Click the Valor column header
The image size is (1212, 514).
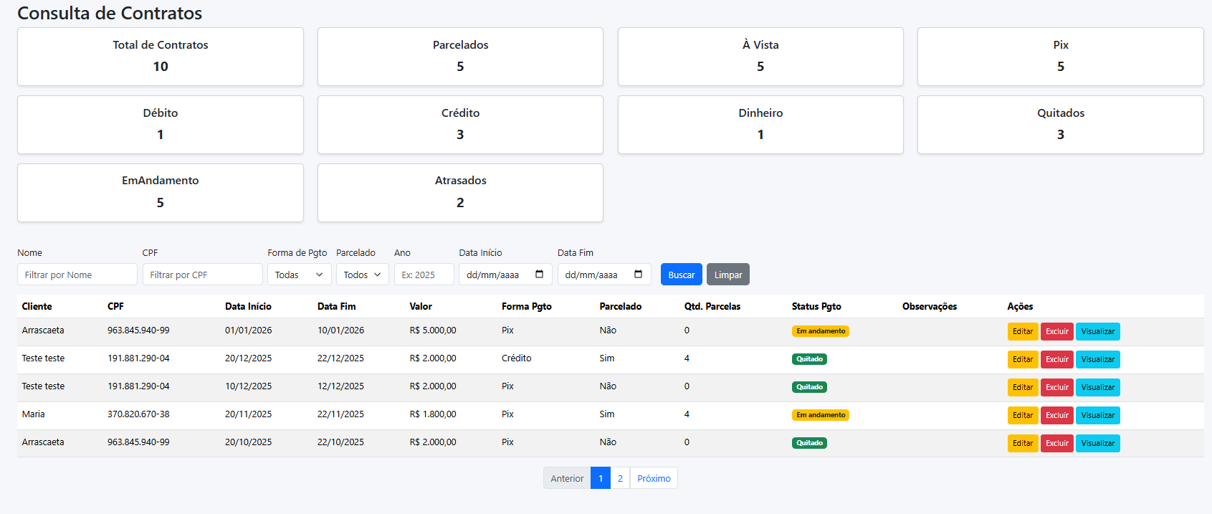click(421, 306)
